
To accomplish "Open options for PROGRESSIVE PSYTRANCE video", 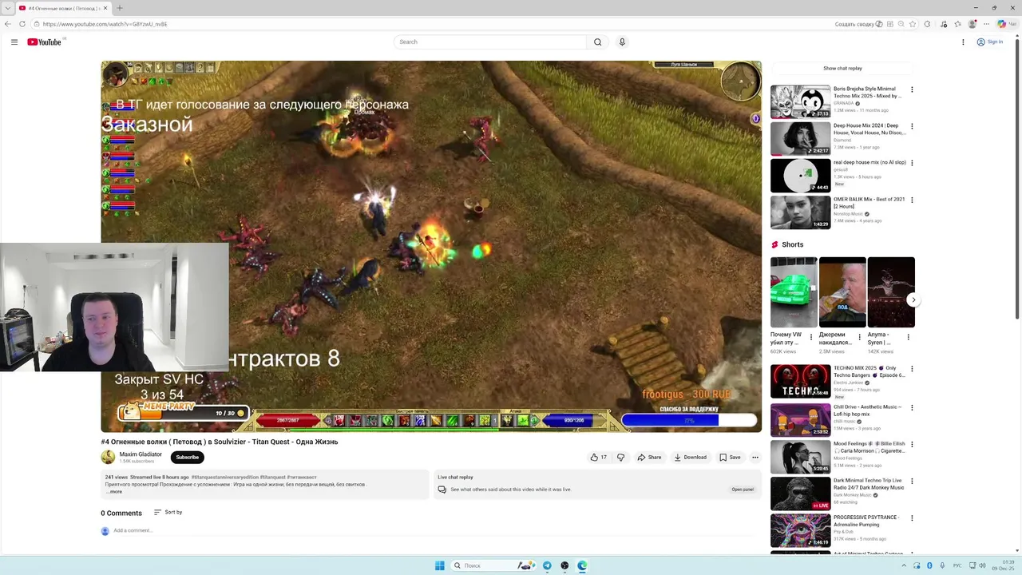I will [x=912, y=517].
